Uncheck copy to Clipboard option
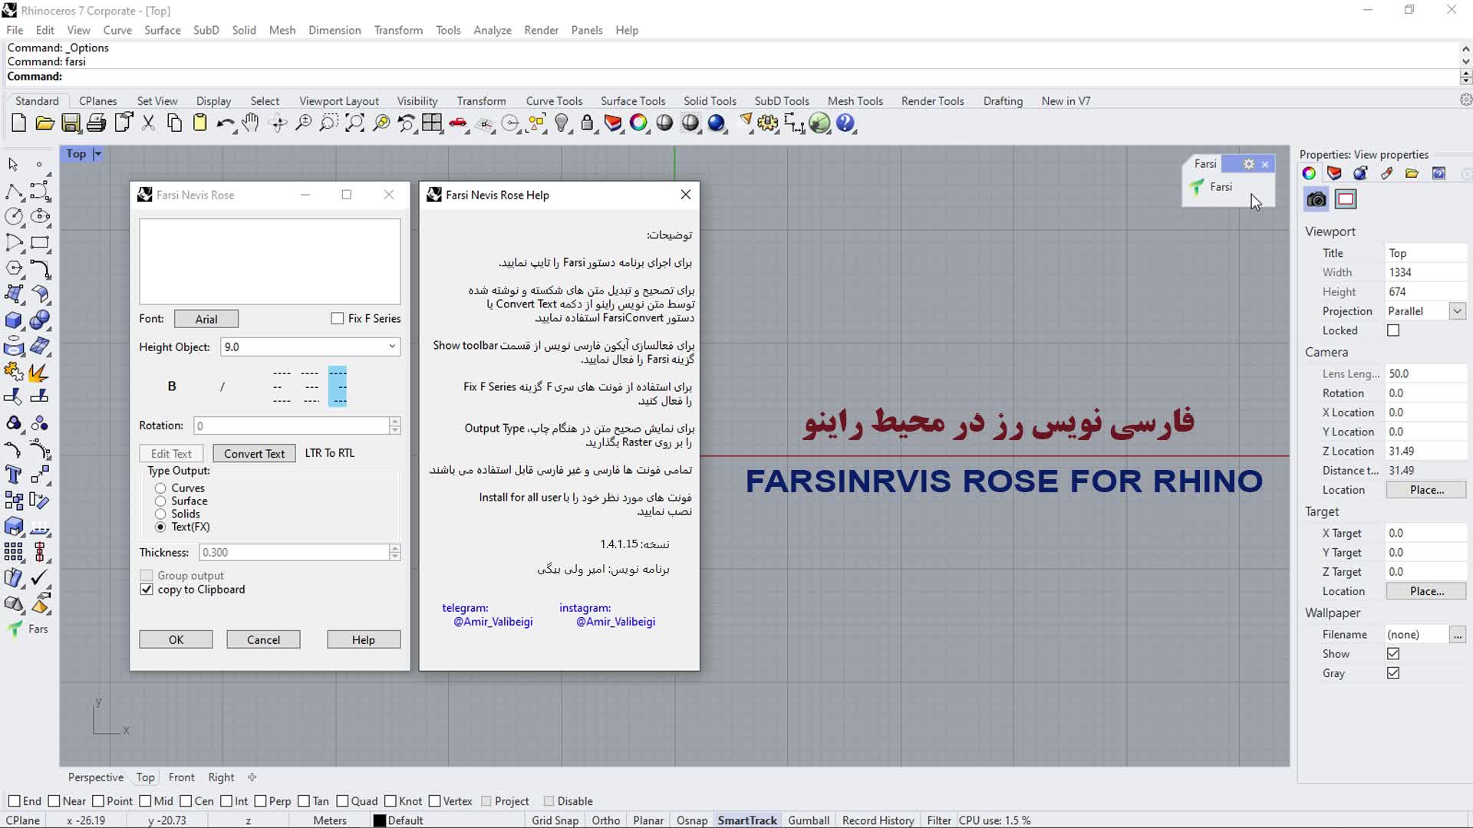Screen dimensions: 1473x828 (x=147, y=590)
